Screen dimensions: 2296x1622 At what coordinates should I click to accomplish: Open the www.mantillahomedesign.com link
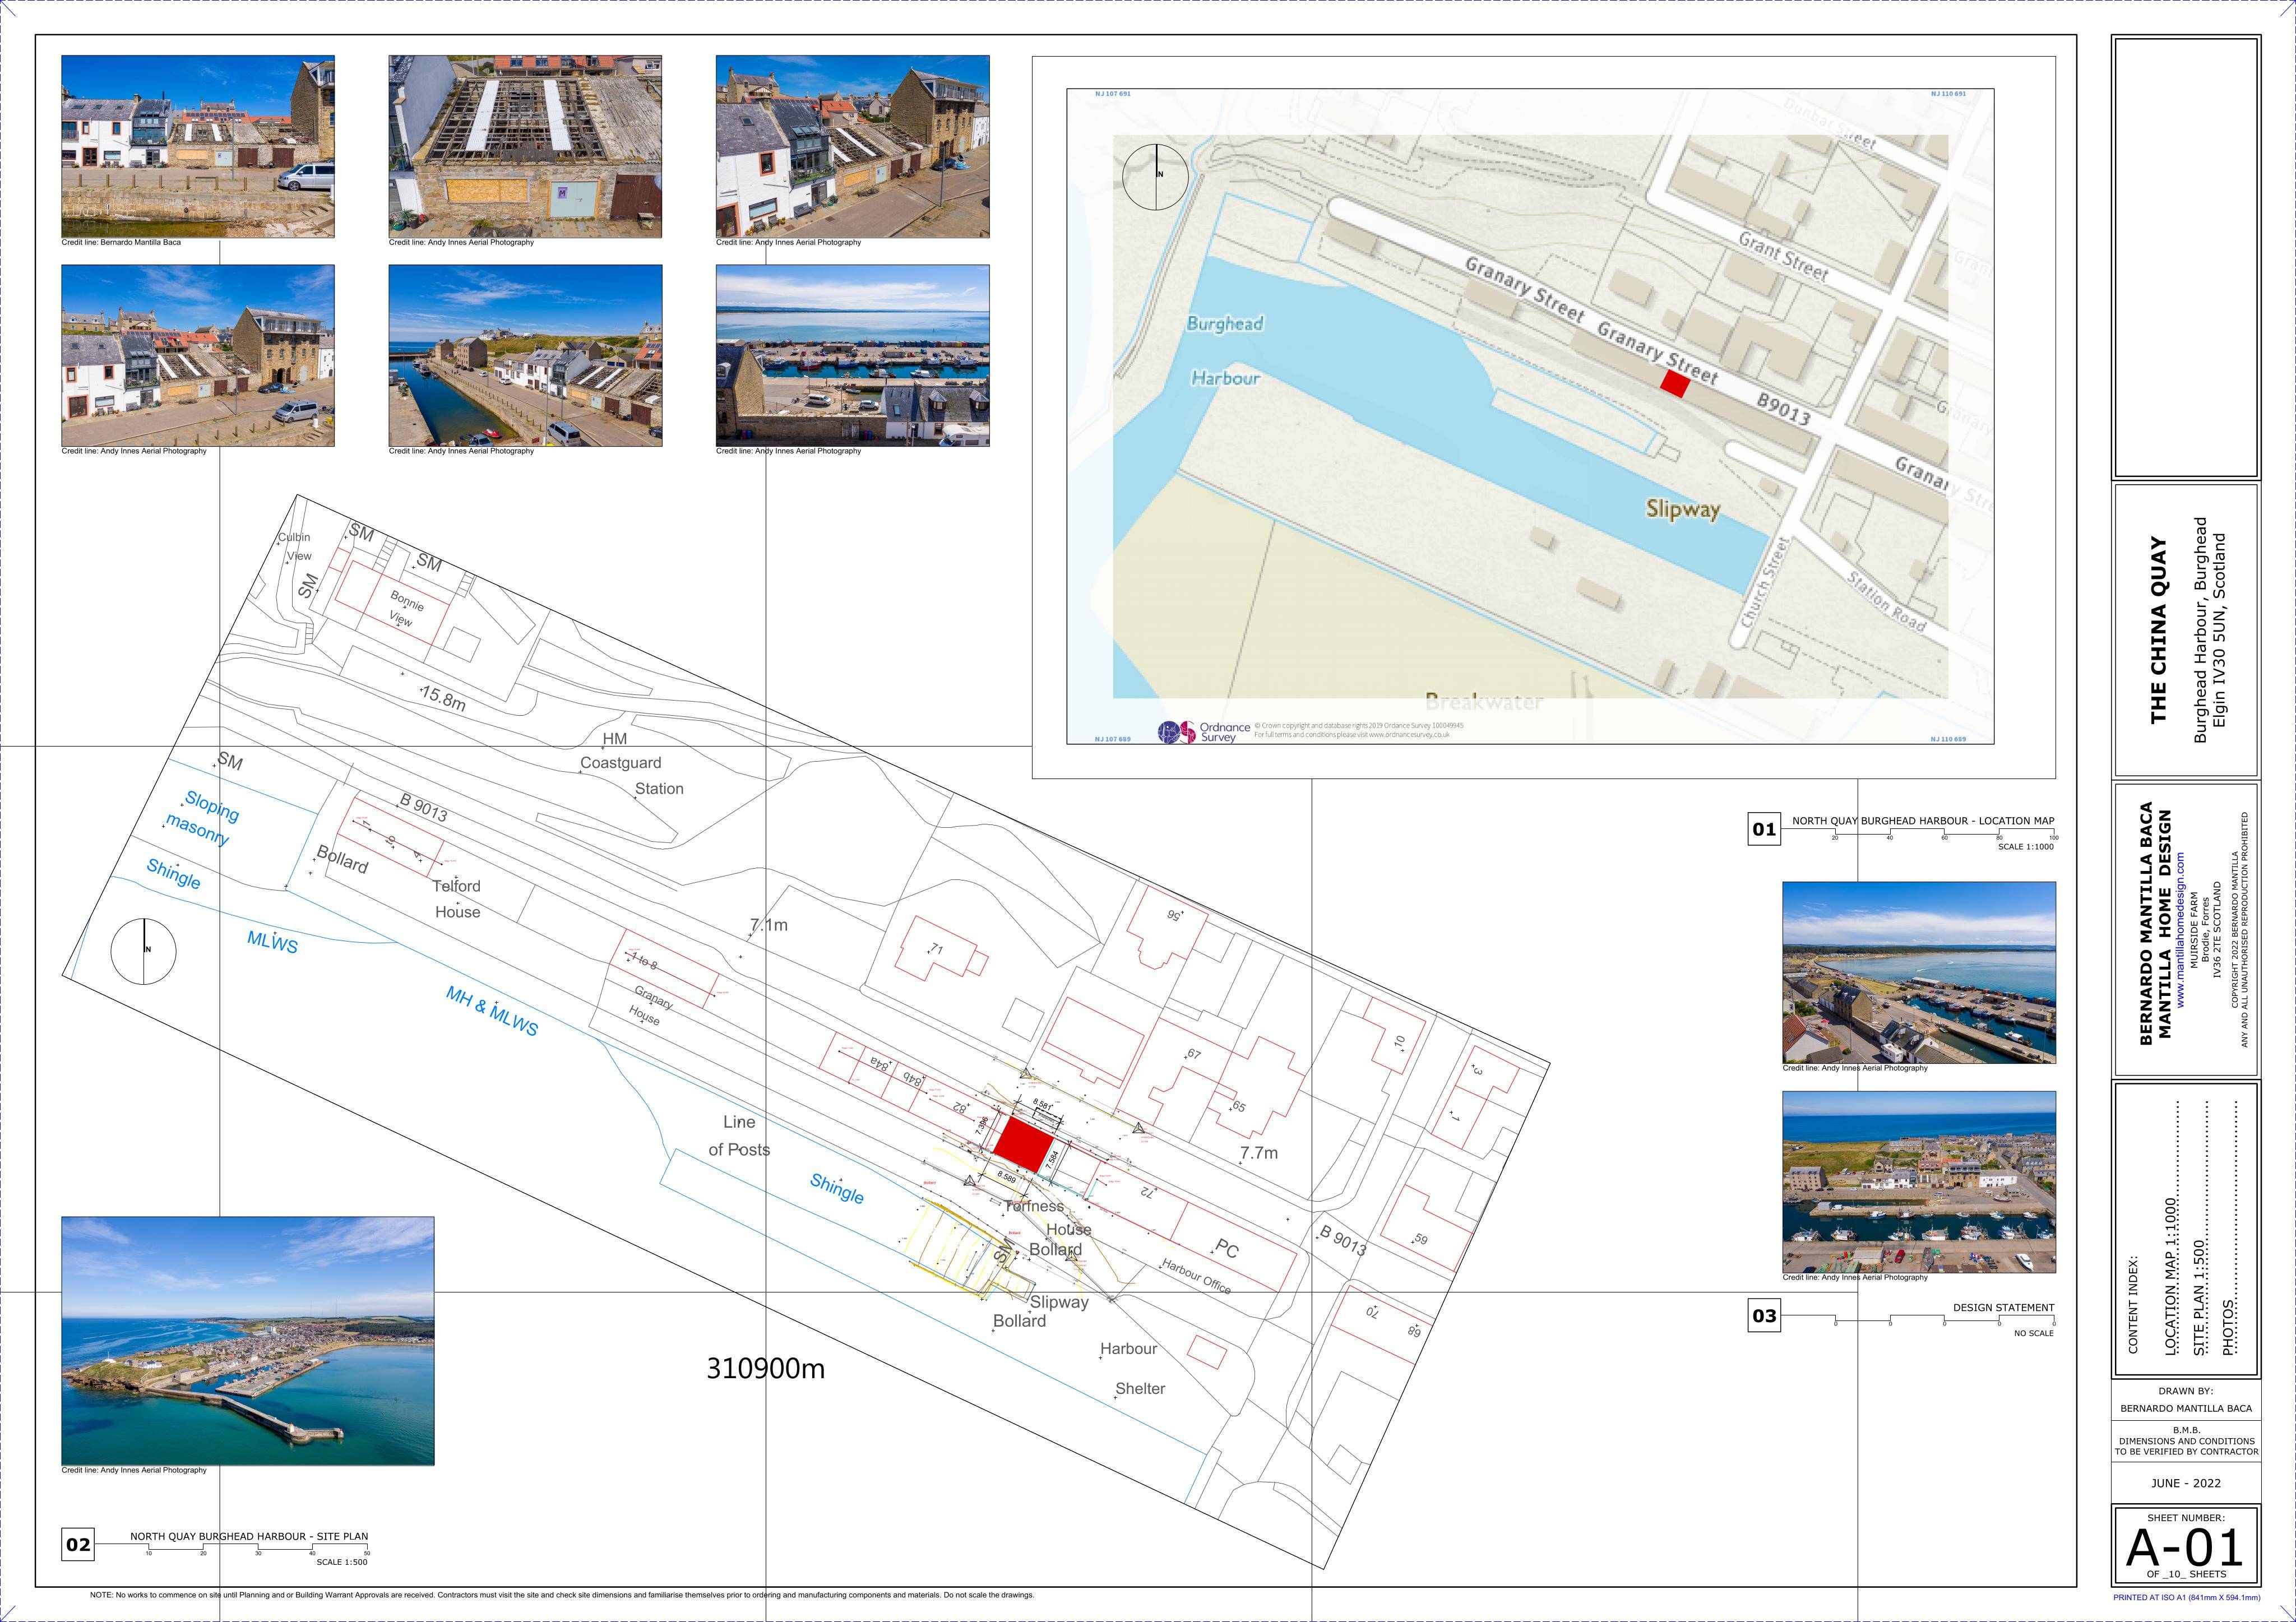(x=2181, y=930)
